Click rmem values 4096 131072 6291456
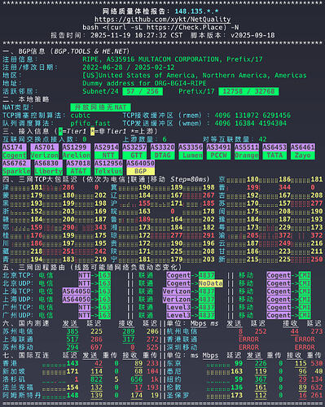 (x=253, y=116)
